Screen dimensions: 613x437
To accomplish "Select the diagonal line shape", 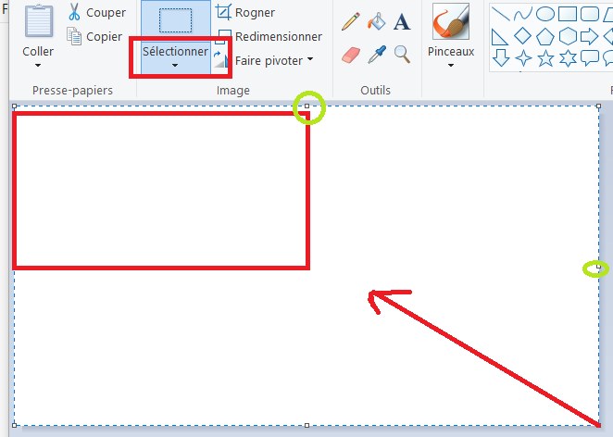I will (x=500, y=14).
